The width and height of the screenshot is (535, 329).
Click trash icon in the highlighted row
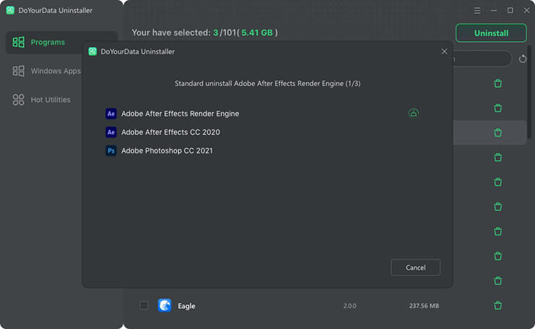click(x=497, y=132)
